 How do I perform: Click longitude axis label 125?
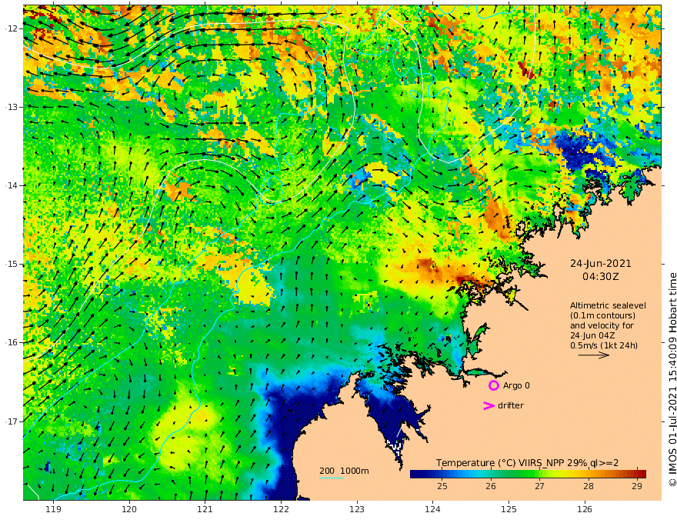coord(509,510)
